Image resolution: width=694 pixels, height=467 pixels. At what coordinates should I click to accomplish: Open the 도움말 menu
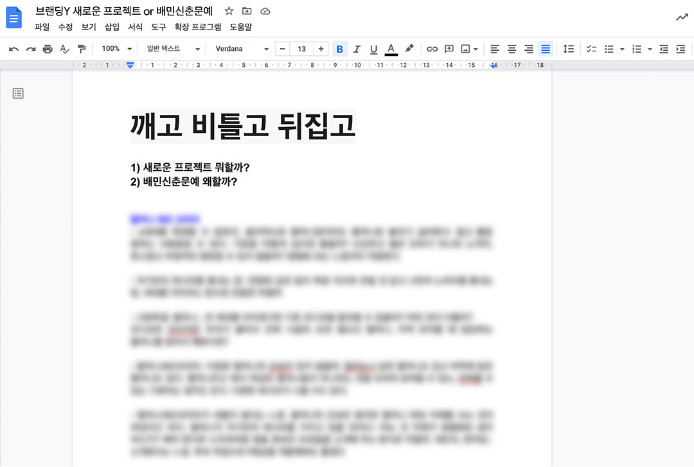pos(240,27)
